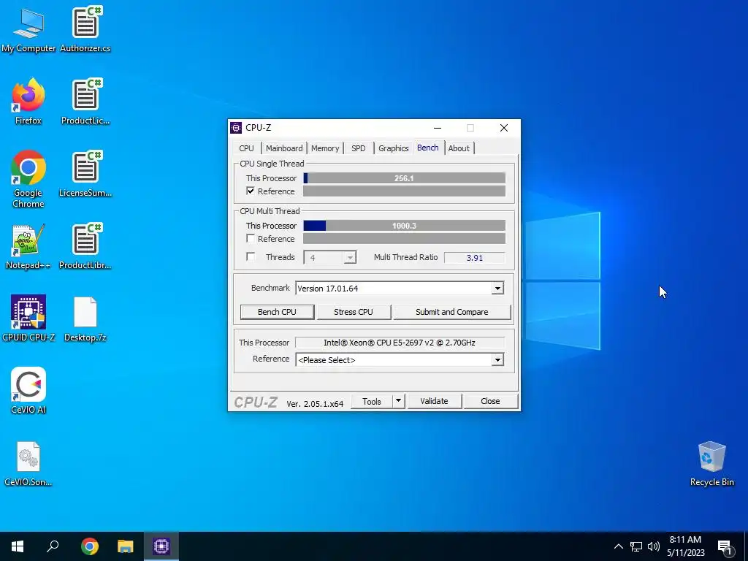Open network status tray icon
This screenshot has width=748, height=561.
[x=636, y=546]
